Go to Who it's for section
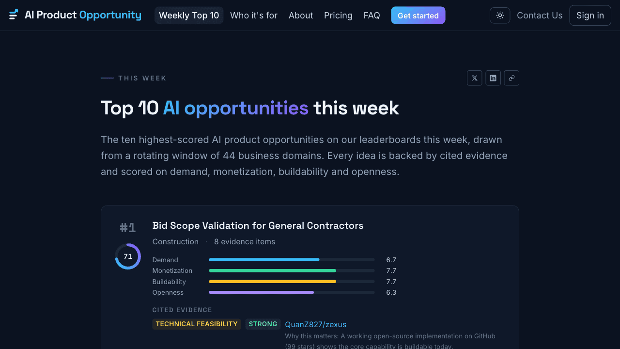The image size is (620, 349). 254,16
